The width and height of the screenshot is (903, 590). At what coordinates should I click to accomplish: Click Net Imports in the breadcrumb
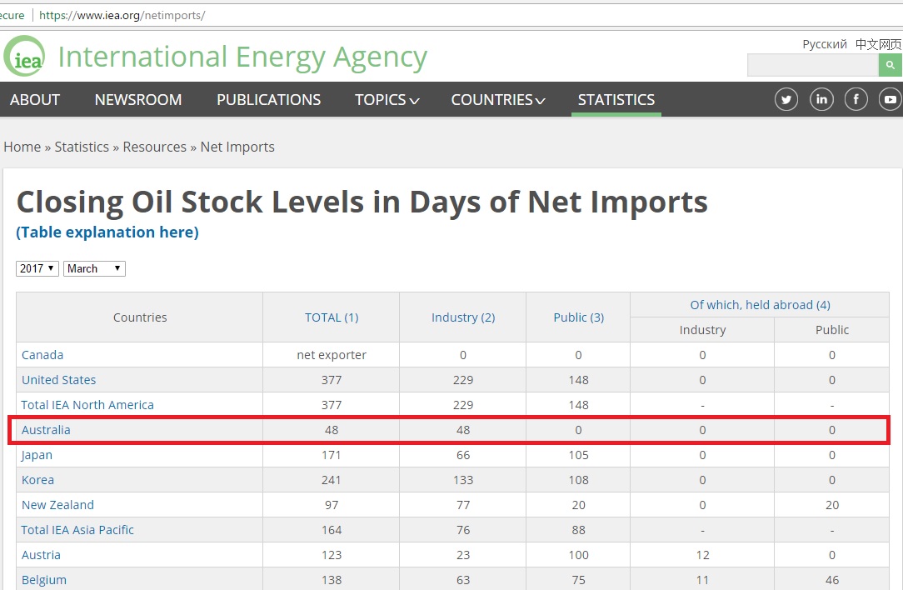pyautogui.click(x=237, y=147)
